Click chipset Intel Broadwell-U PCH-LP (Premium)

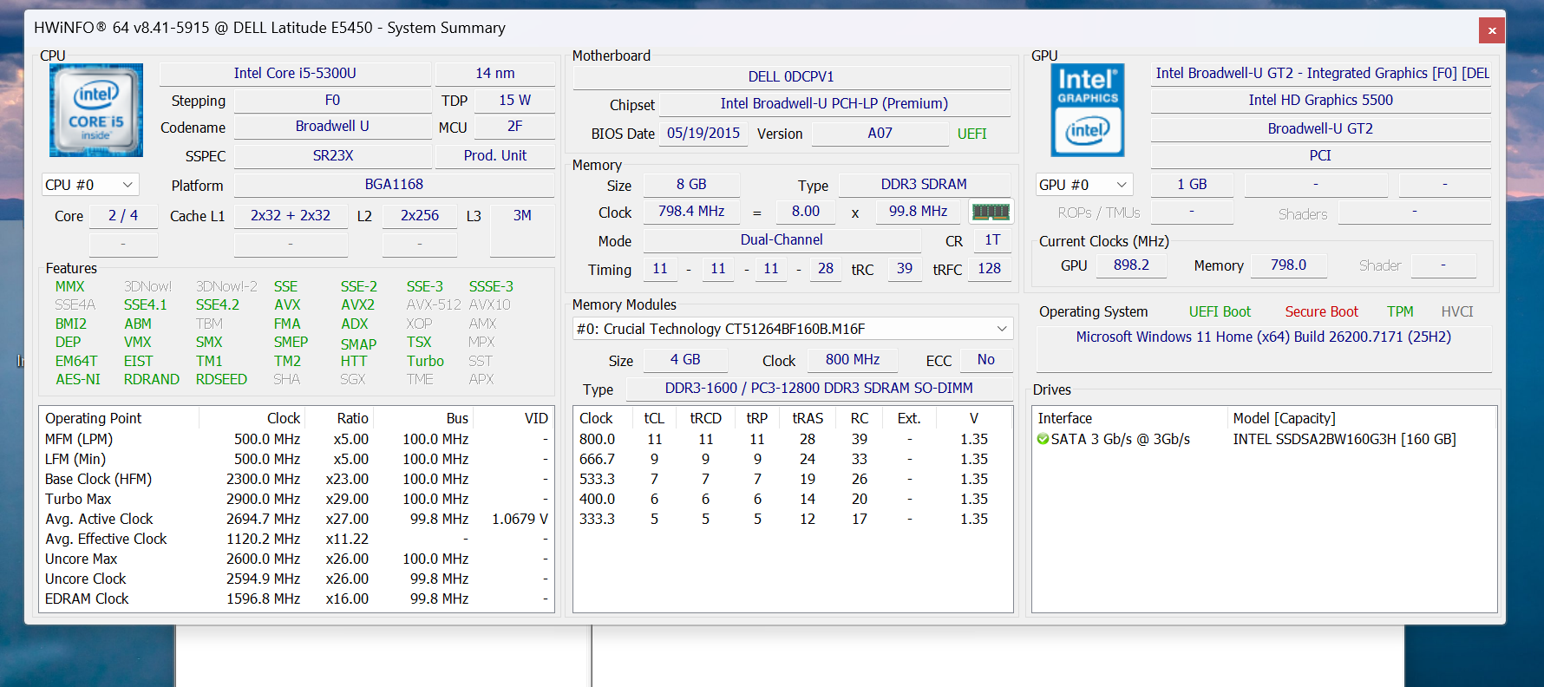[x=834, y=104]
